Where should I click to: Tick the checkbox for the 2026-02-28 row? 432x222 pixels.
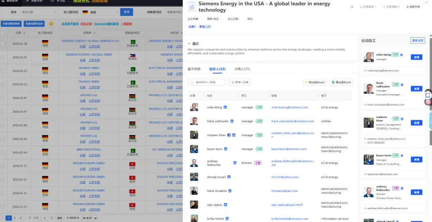(2, 44)
